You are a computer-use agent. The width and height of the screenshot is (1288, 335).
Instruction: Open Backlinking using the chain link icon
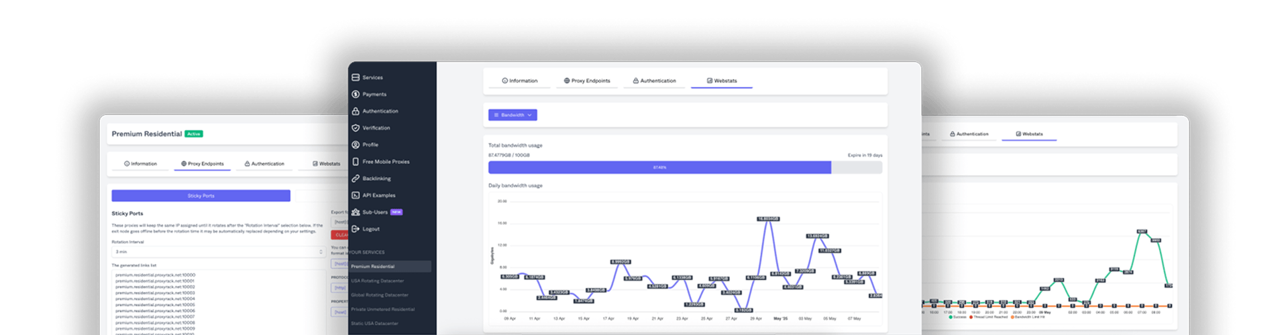tap(356, 178)
